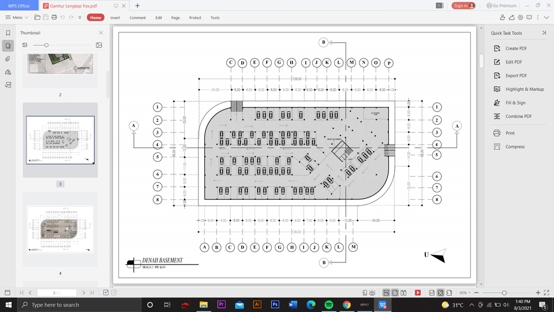Image resolution: width=554 pixels, height=312 pixels.
Task: Go to the previous page
Action: (x=31, y=292)
